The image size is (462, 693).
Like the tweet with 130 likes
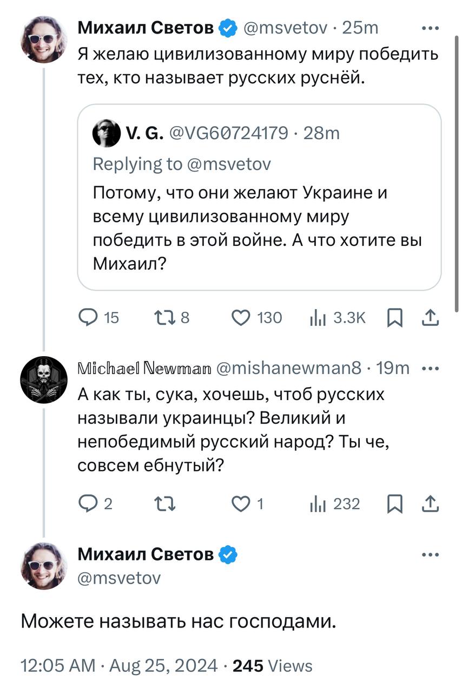tap(241, 318)
